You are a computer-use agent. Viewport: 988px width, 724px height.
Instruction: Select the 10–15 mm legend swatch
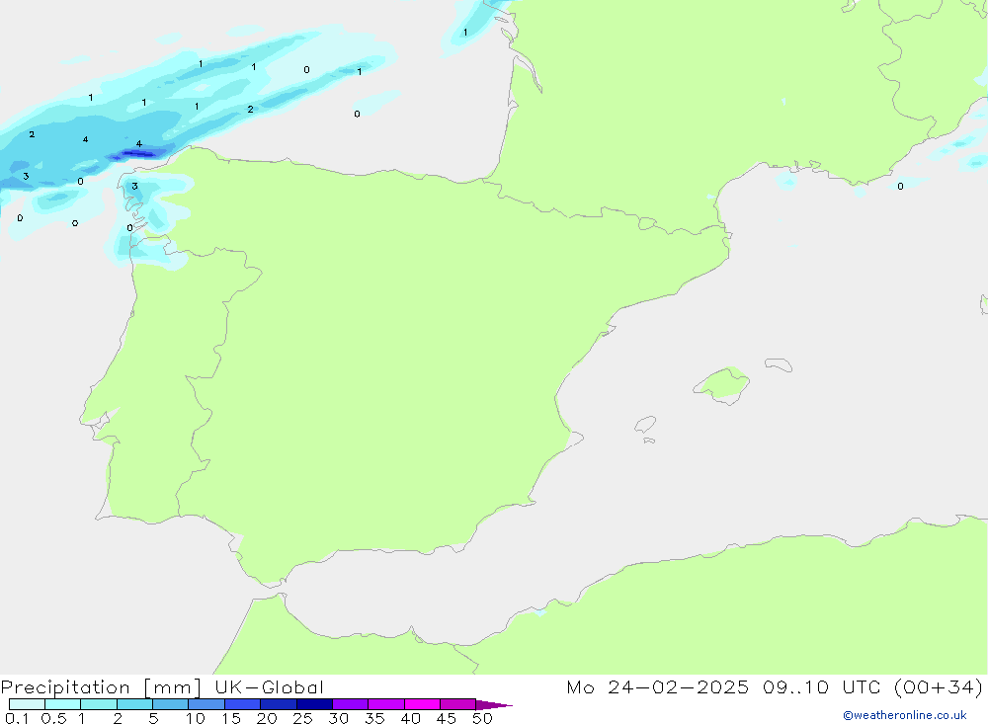[206, 704]
